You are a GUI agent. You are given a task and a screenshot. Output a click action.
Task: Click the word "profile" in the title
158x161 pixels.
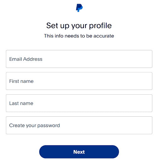(x=100, y=26)
